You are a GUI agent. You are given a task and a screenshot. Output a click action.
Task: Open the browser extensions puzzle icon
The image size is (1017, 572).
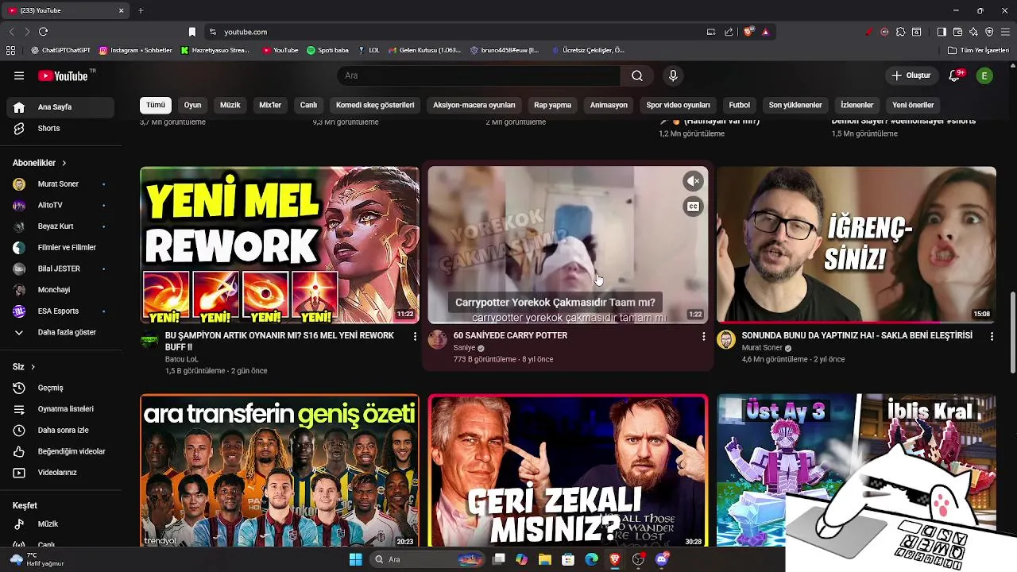pos(900,32)
